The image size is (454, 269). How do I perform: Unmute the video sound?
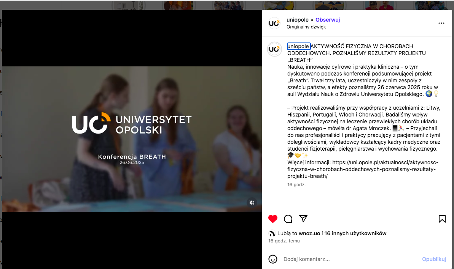tap(252, 203)
